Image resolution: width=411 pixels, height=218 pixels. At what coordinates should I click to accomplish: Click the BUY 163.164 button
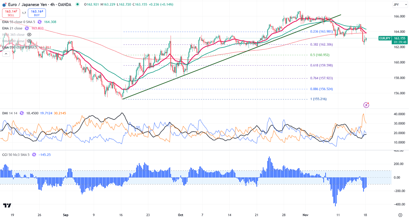pyautogui.click(x=37, y=13)
